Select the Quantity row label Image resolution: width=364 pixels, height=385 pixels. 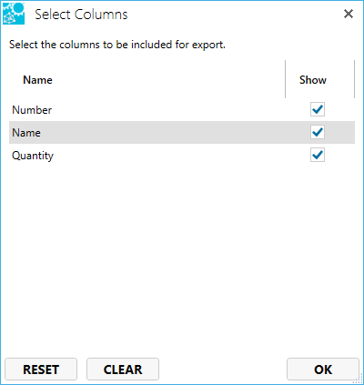coord(33,156)
